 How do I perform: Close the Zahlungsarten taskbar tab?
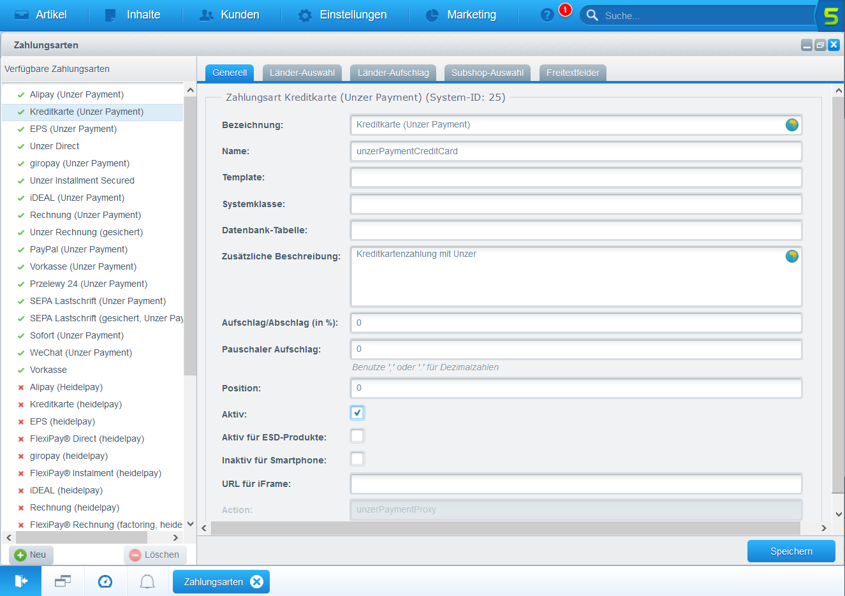click(256, 581)
